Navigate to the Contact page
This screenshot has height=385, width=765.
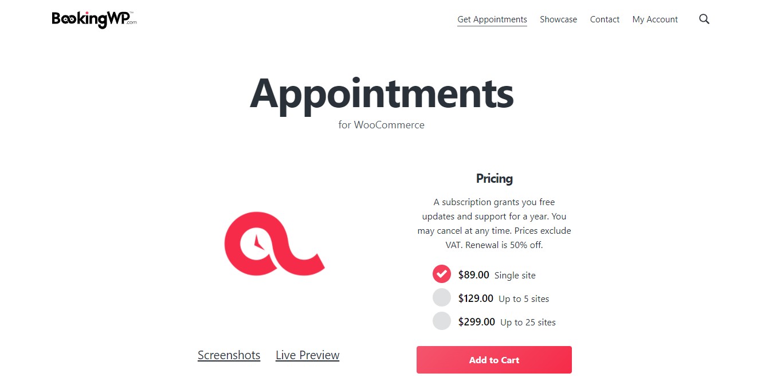tap(605, 19)
